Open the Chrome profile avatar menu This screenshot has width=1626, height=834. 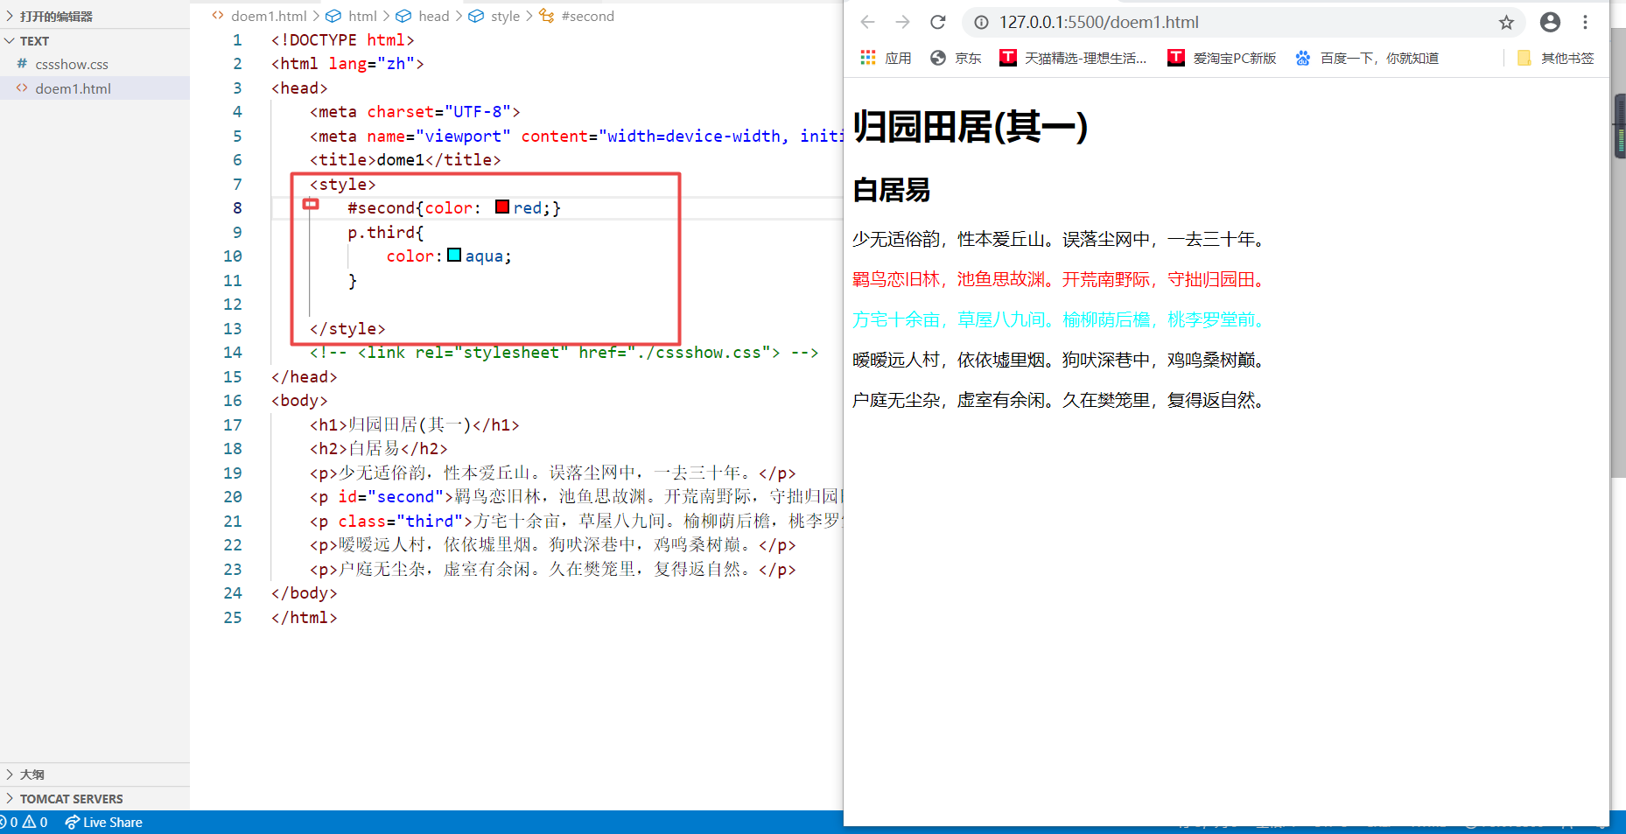point(1550,22)
